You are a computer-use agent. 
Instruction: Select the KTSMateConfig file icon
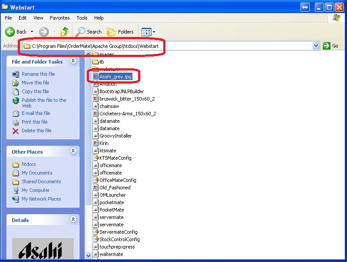coord(96,158)
